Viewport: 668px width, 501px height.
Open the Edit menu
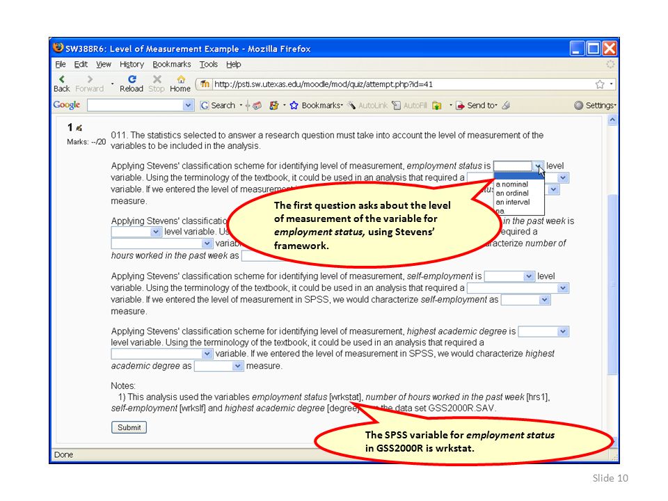pyautogui.click(x=81, y=64)
